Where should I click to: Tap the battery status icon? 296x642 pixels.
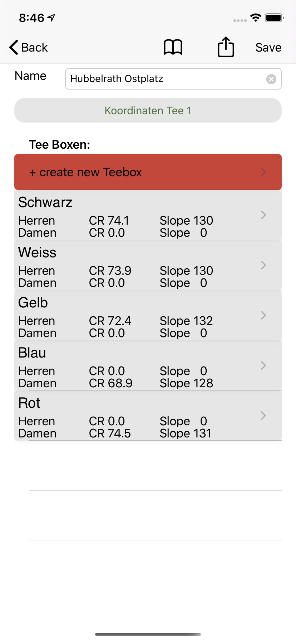274,18
